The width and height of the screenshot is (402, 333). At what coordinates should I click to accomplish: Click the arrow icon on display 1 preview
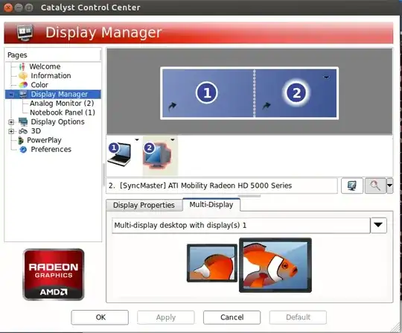click(x=172, y=106)
